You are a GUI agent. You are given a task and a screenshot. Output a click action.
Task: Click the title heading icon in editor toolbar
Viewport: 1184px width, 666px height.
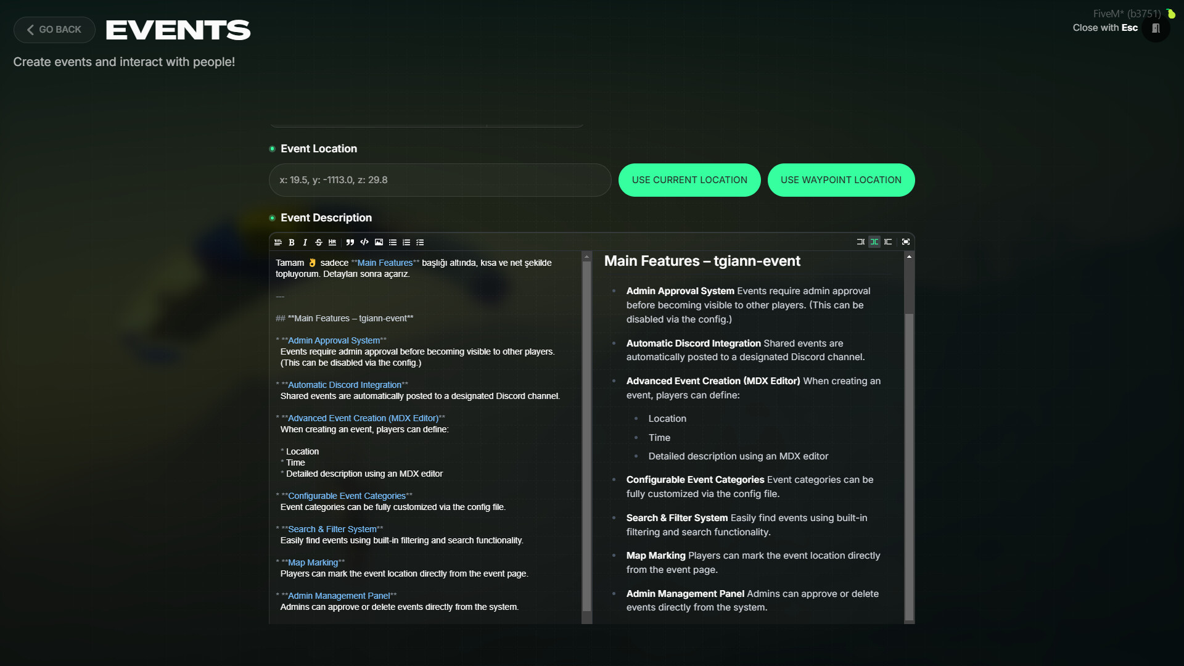[x=278, y=242]
